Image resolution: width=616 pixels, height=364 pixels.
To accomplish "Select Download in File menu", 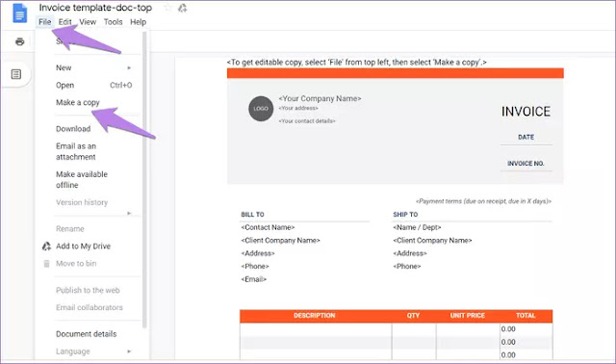I will pos(73,129).
